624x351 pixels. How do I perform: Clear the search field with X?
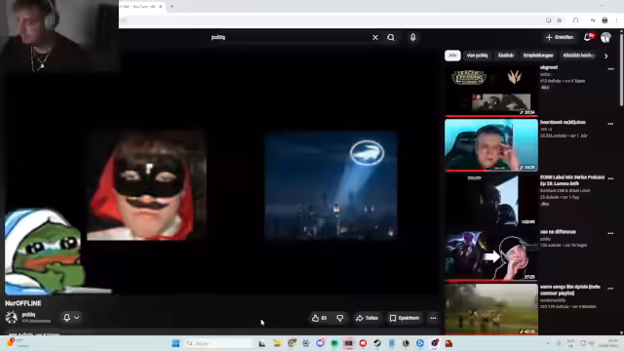pyautogui.click(x=374, y=37)
